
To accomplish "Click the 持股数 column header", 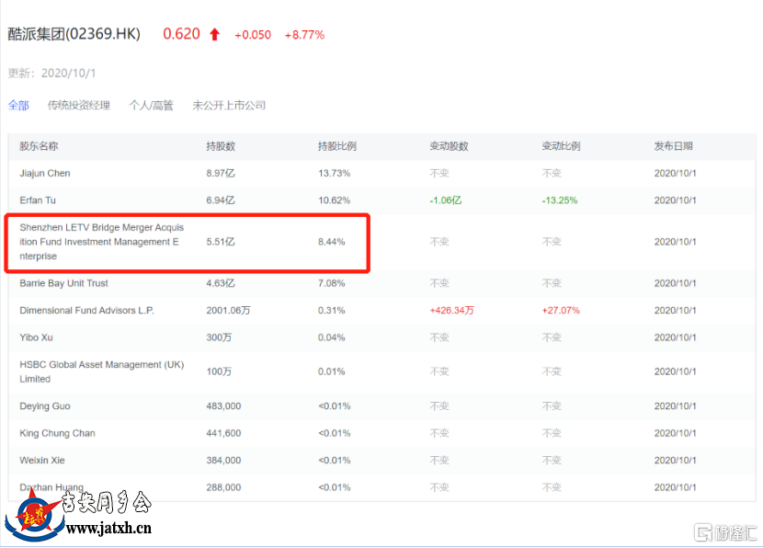I will [x=221, y=146].
